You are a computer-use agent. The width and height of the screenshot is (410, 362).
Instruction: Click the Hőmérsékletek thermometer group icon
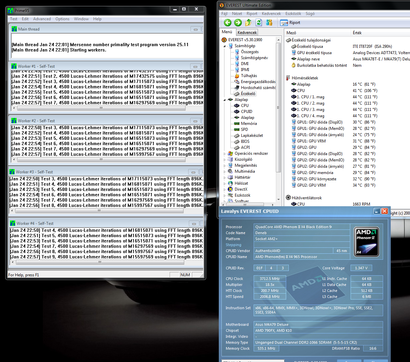coord(288,78)
